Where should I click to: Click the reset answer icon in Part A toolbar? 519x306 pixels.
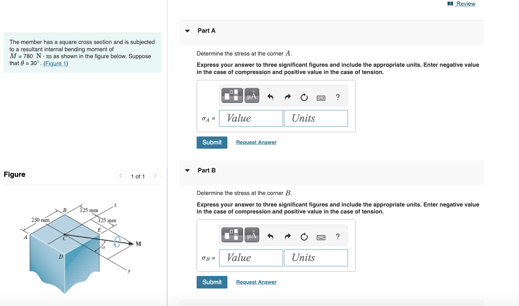click(x=304, y=97)
